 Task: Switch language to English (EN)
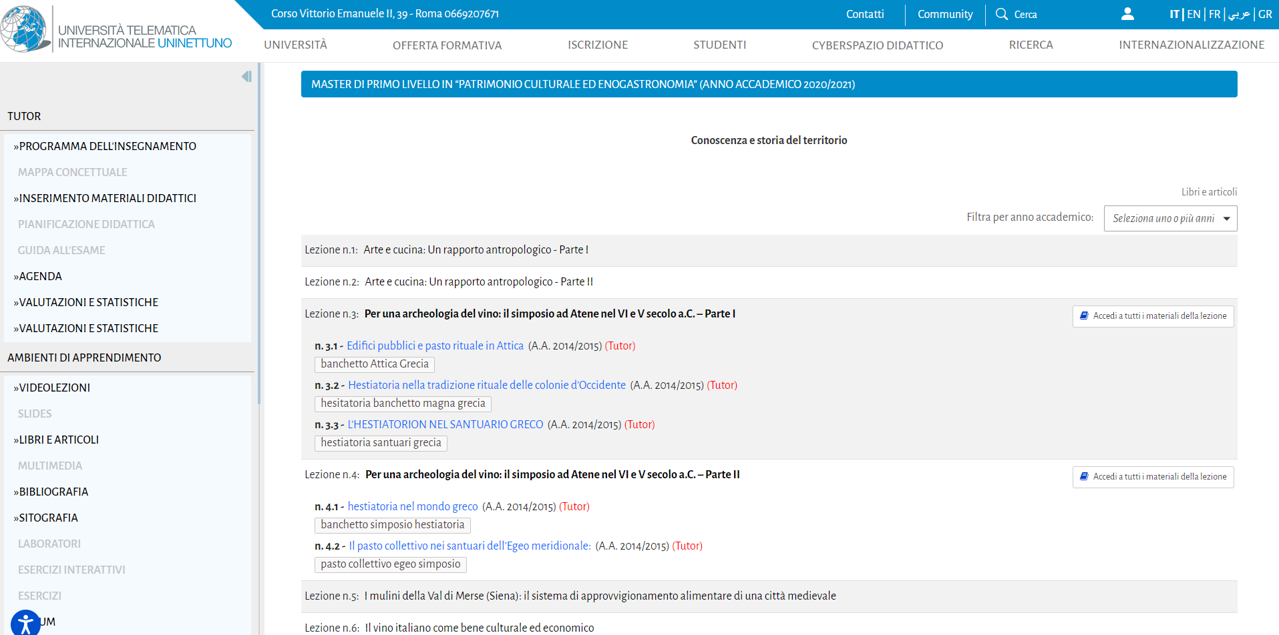coord(1194,14)
